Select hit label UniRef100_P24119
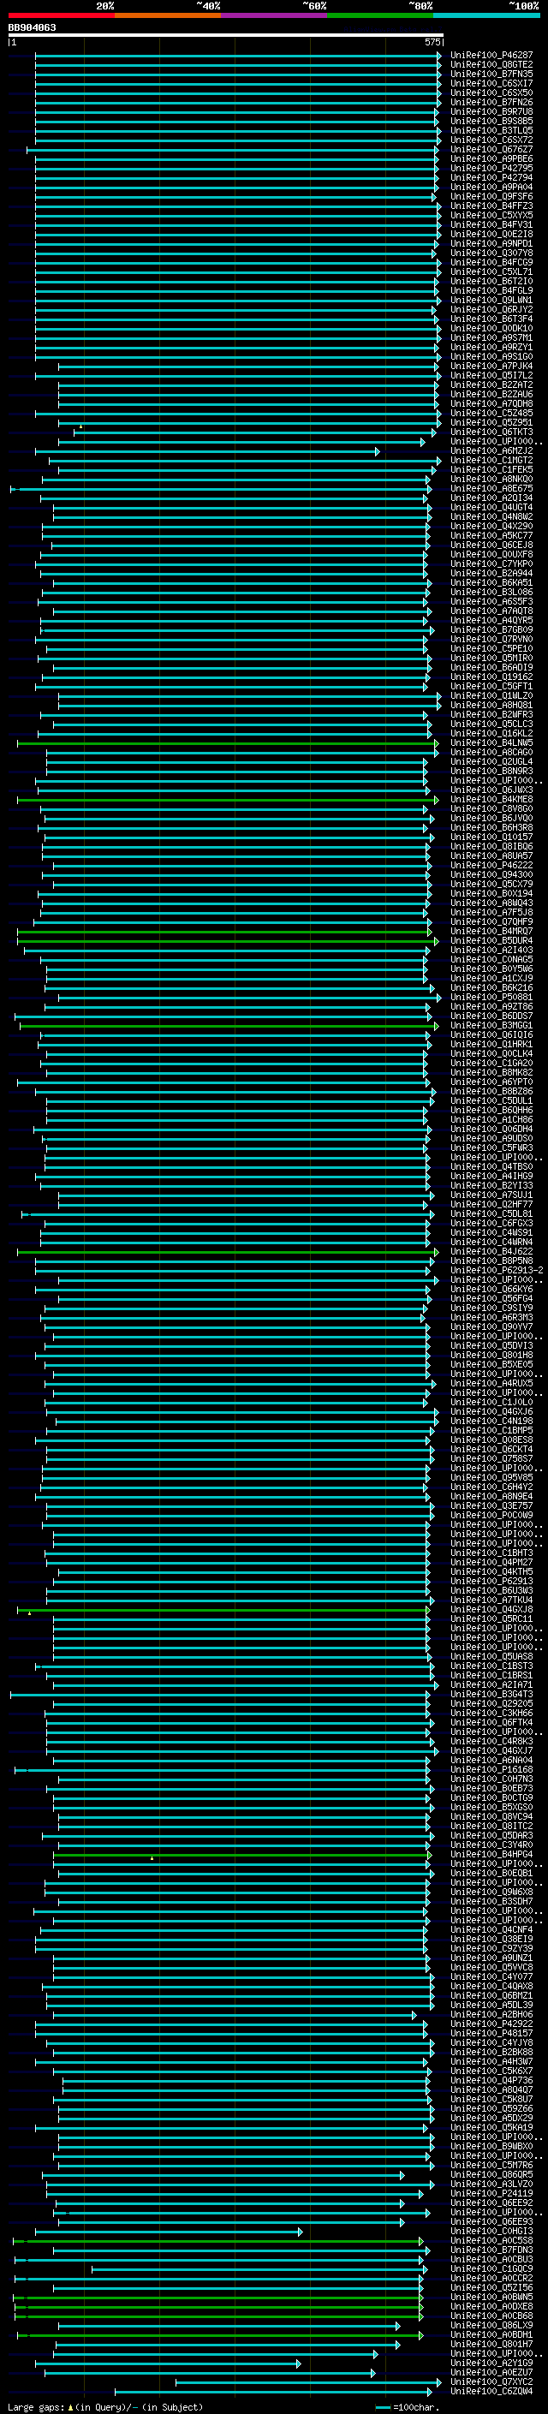548x2414 pixels. click(491, 2193)
